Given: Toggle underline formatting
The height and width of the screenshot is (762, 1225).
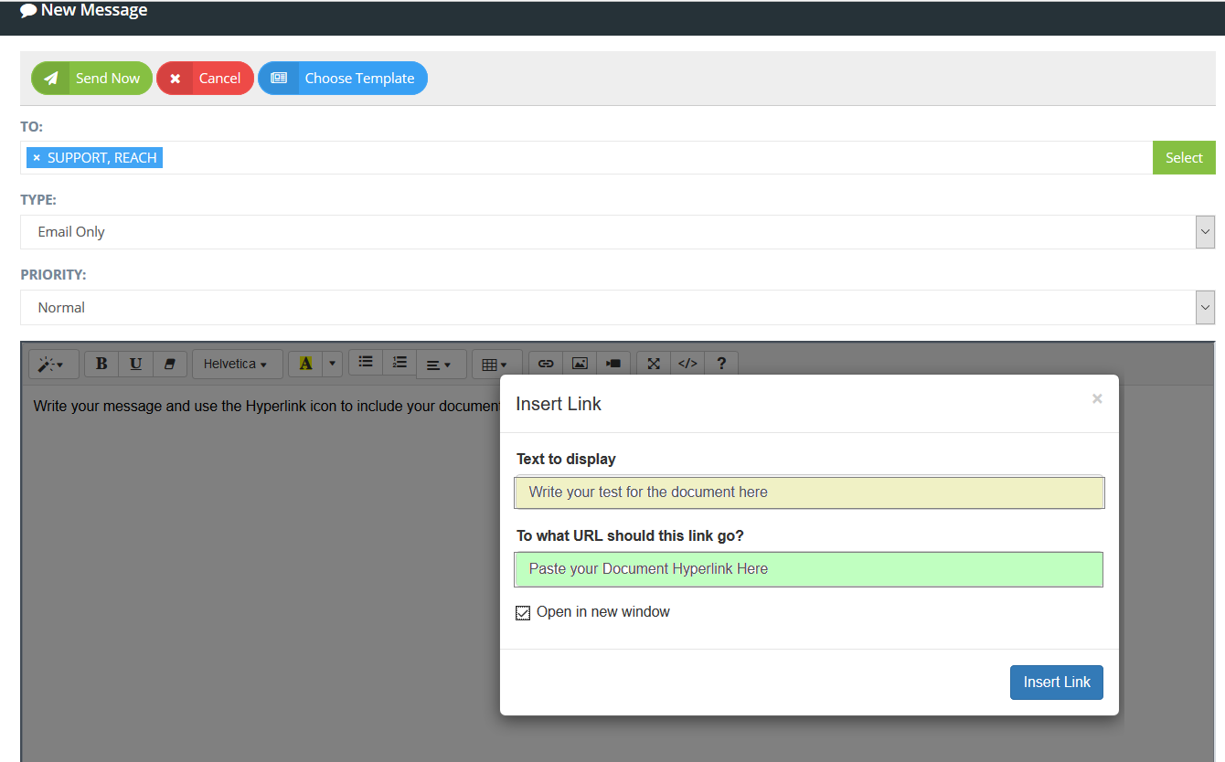Looking at the screenshot, I should [x=136, y=364].
